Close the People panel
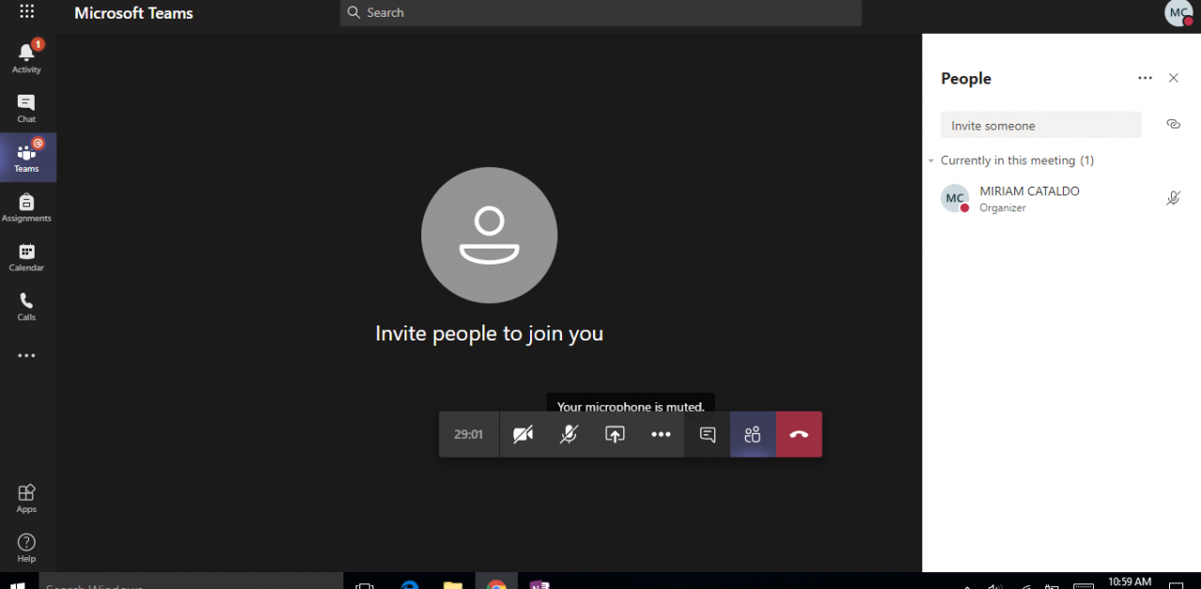Image resolution: width=1201 pixels, height=589 pixels. tap(1173, 78)
